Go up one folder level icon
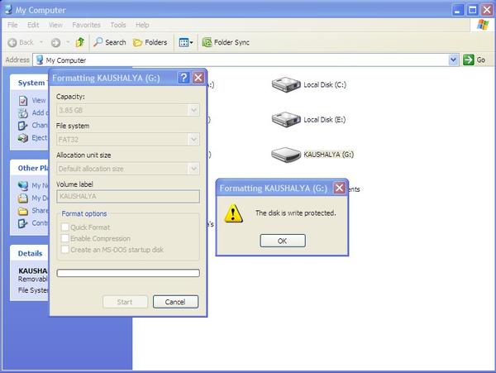This screenshot has height=373, width=496. click(x=80, y=42)
